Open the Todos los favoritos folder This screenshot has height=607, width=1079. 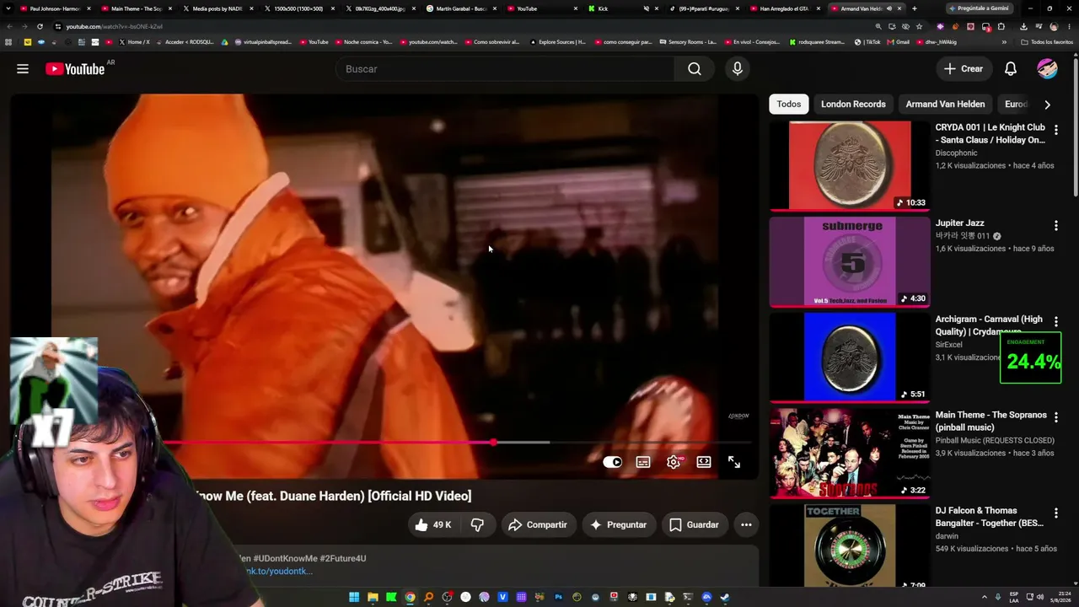click(1047, 41)
